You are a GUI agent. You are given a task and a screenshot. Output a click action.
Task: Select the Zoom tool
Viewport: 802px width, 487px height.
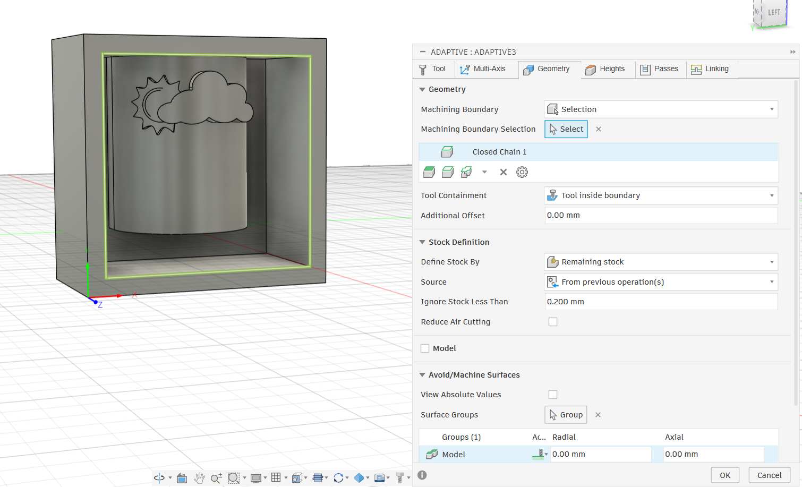coord(216,478)
